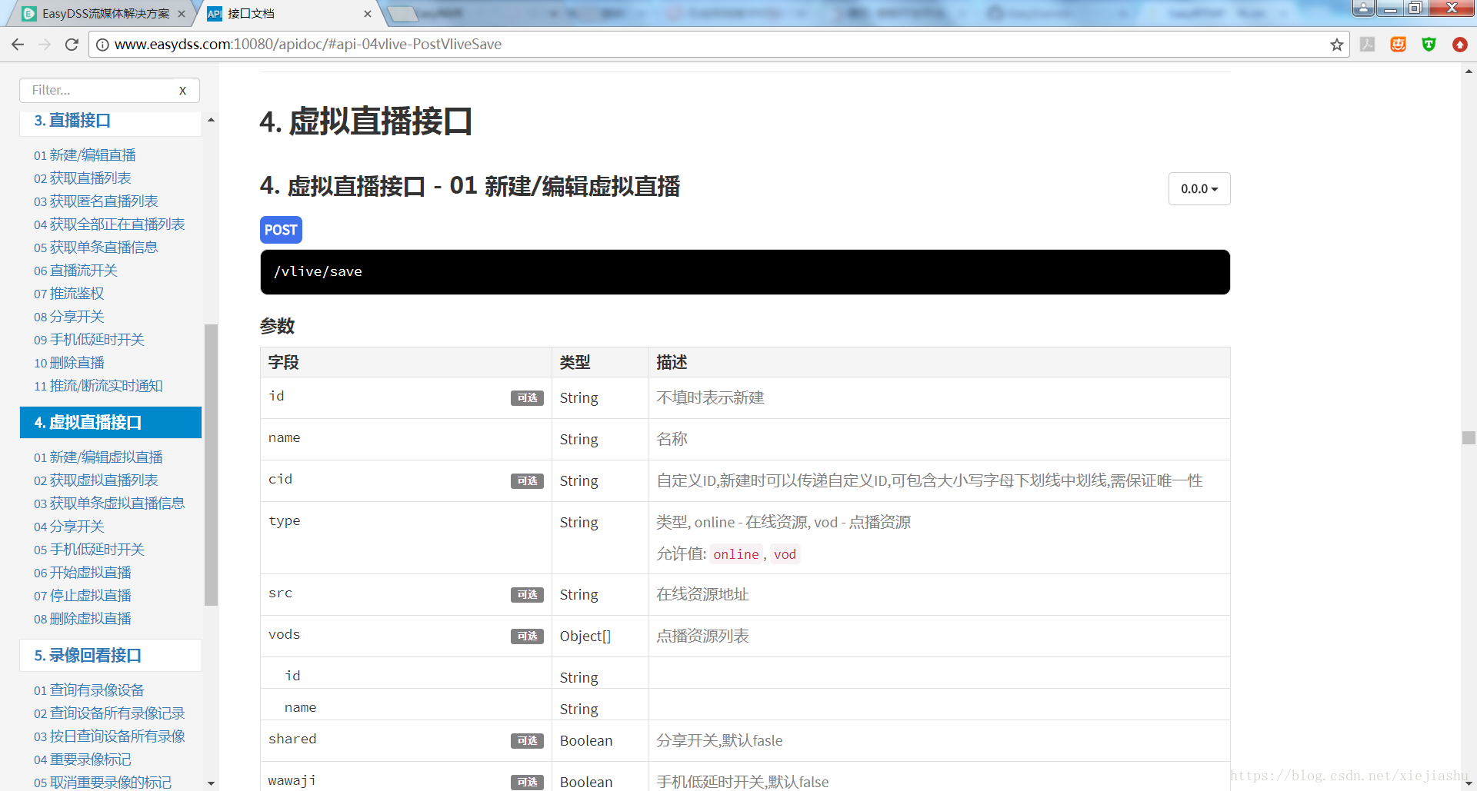Screen dimensions: 1477x791
Task: Reload the page with refresh icon
Action: click(x=72, y=45)
